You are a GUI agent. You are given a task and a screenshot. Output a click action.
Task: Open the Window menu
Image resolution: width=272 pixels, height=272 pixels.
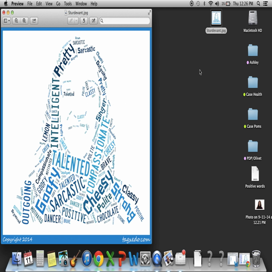pyautogui.click(x=81, y=4)
